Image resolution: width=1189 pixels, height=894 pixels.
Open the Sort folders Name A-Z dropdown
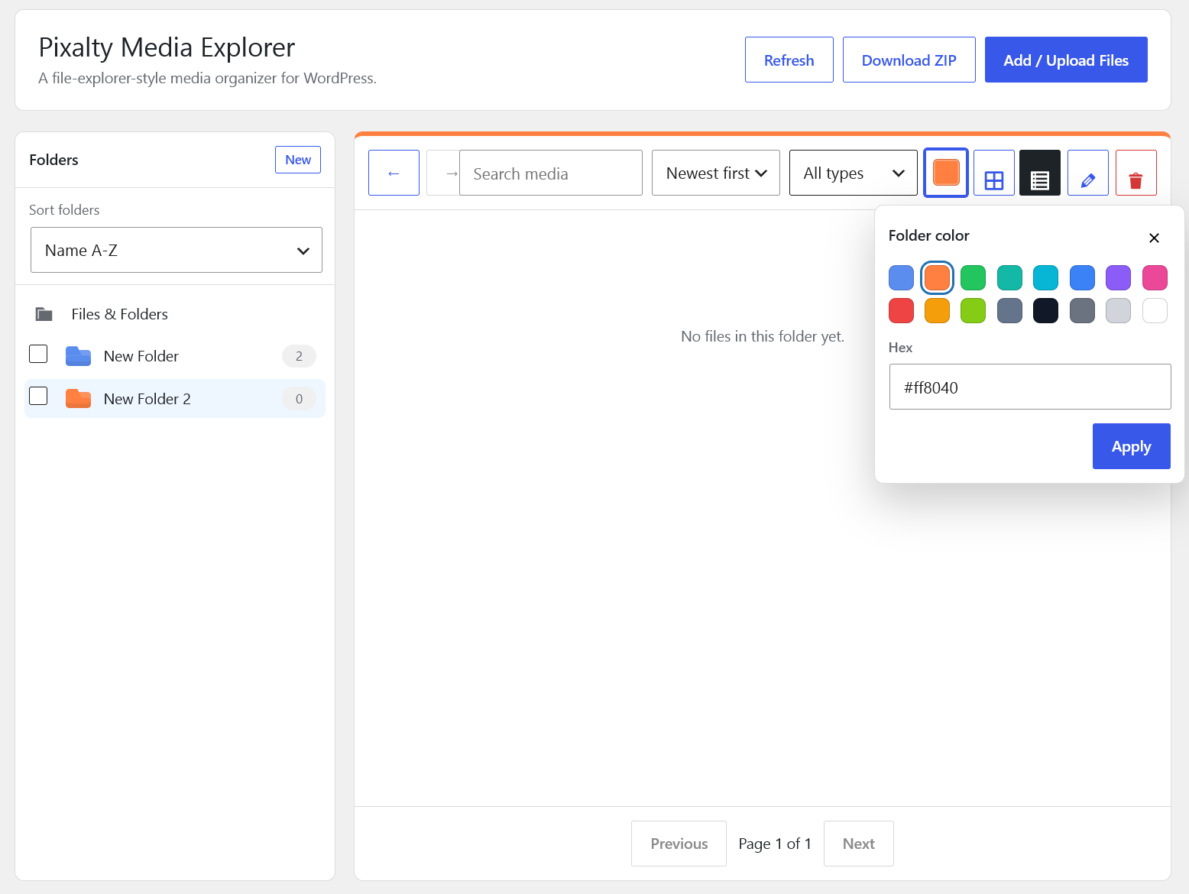coord(177,250)
